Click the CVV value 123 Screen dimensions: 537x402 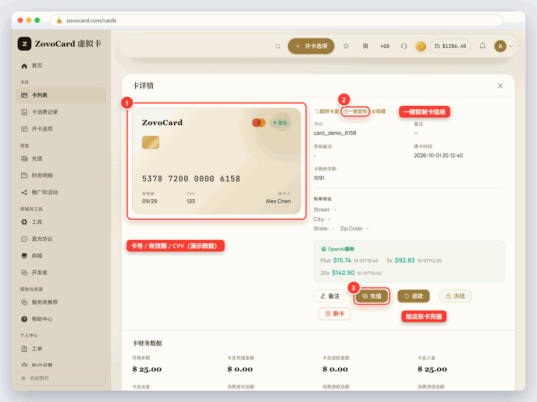click(x=191, y=201)
